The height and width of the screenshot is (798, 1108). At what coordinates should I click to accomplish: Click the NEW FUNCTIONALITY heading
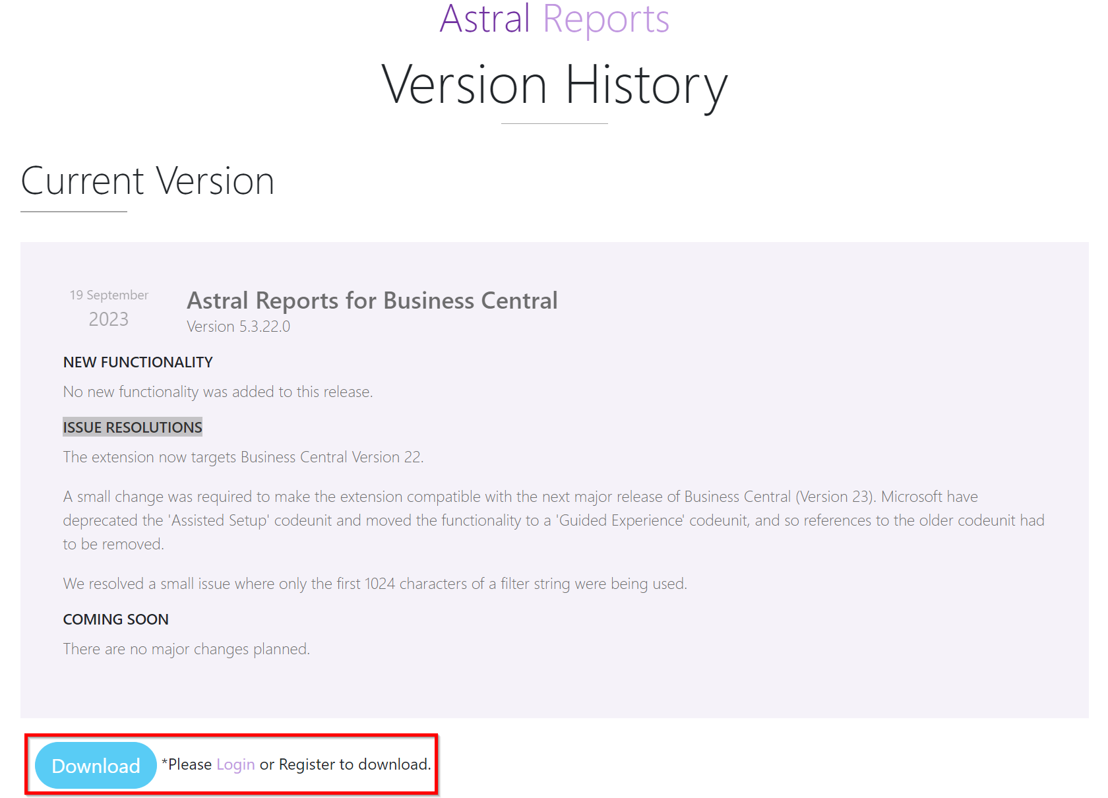point(138,362)
